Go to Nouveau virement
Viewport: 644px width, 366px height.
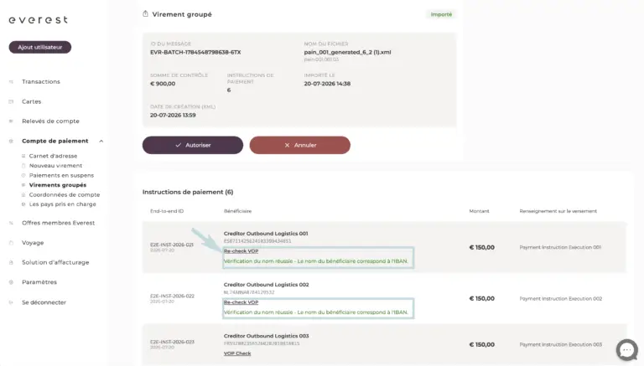coord(55,165)
